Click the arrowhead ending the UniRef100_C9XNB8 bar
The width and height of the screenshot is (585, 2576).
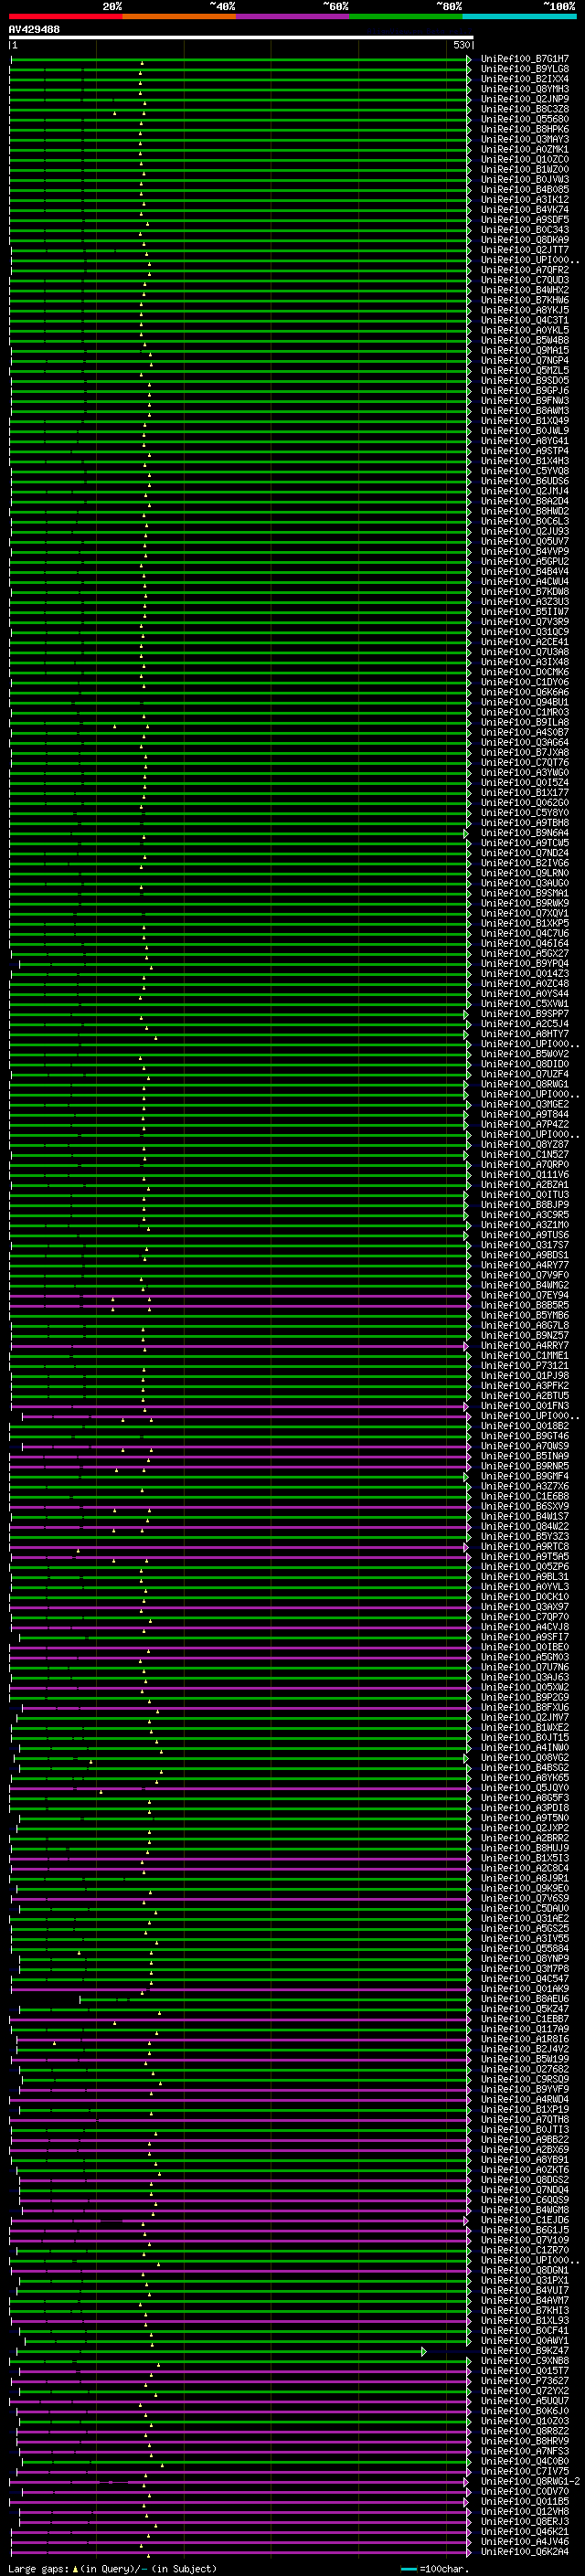pyautogui.click(x=469, y=2360)
